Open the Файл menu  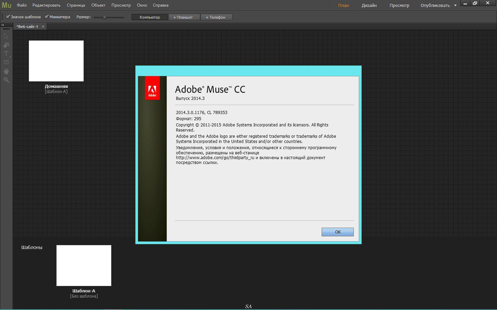[22, 5]
